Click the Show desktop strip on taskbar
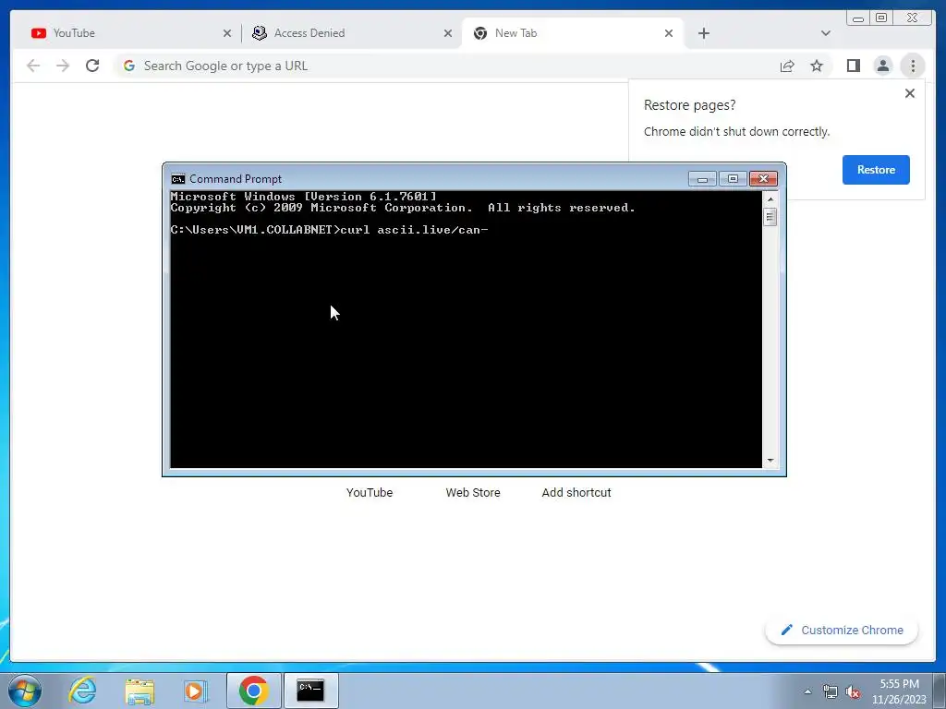 pyautogui.click(x=940, y=691)
